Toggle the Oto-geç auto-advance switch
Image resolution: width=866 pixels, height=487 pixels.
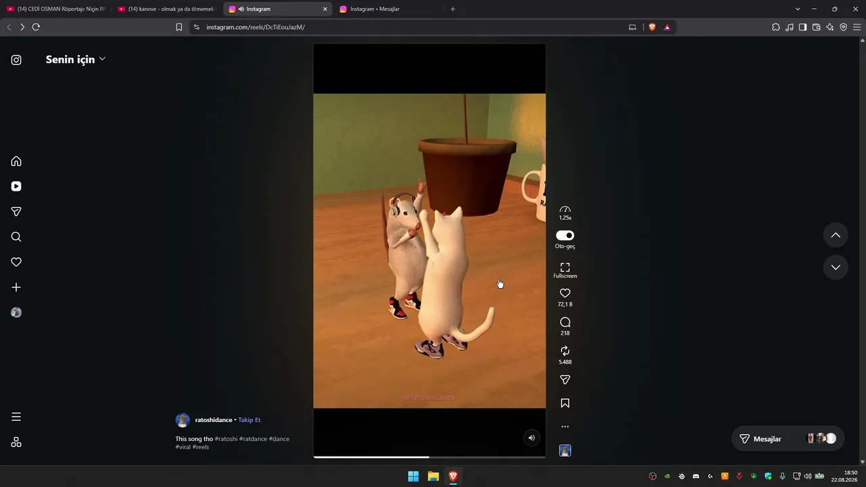[x=565, y=235]
